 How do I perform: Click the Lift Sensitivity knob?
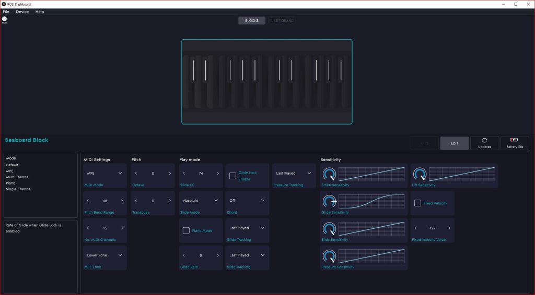[x=420, y=174]
